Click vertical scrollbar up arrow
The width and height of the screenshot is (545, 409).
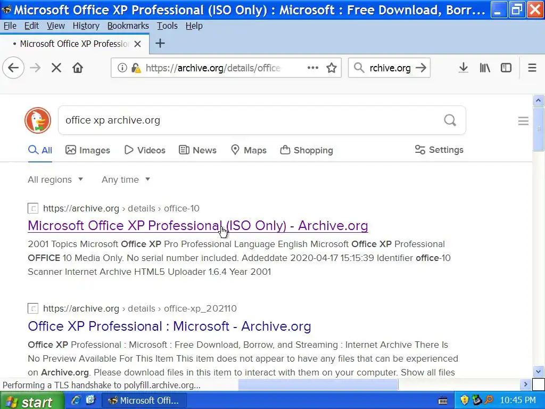(x=539, y=101)
